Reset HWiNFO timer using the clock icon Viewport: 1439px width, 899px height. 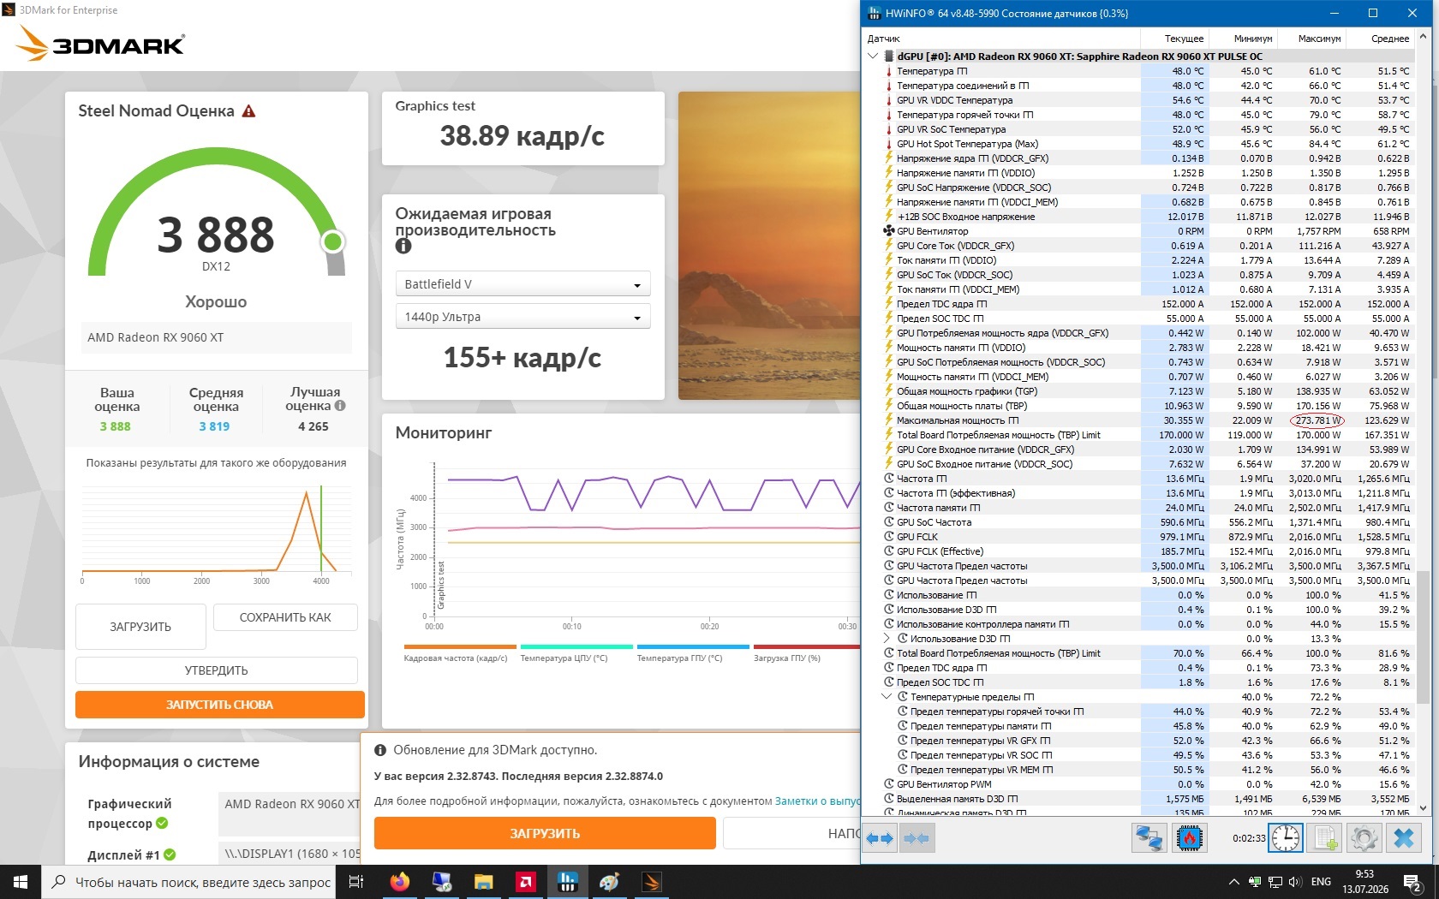click(1286, 838)
